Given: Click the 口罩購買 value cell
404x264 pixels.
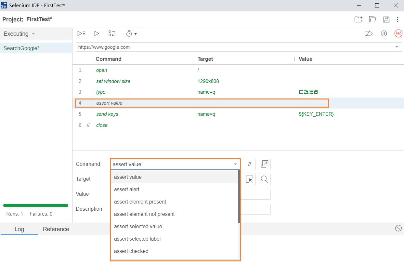Looking at the screenshot, I should [308, 92].
